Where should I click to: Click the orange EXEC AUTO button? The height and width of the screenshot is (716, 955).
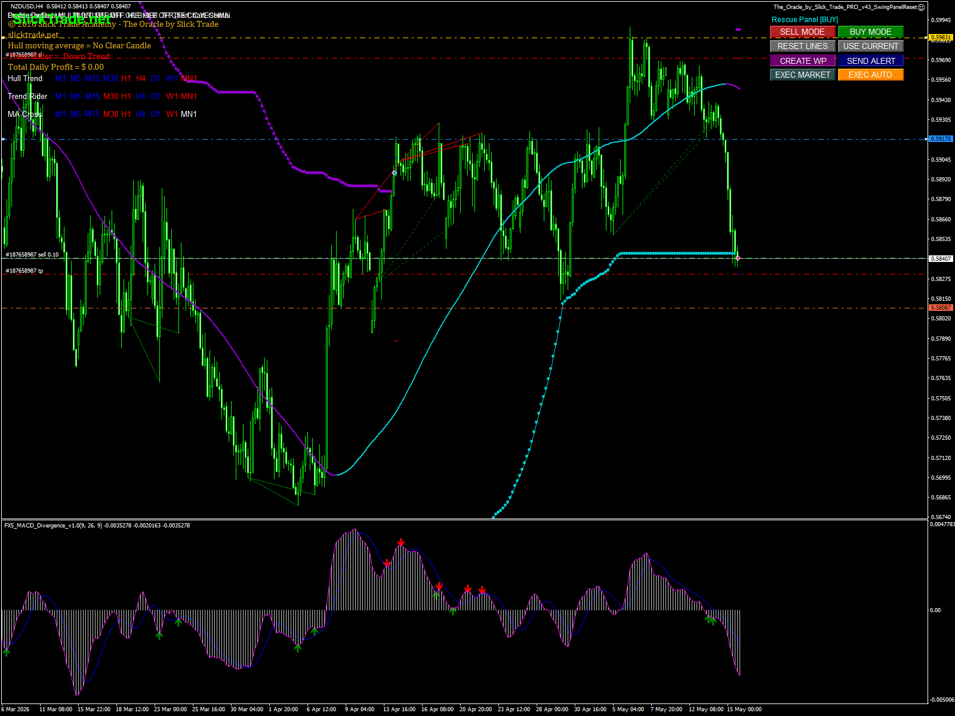tap(870, 75)
